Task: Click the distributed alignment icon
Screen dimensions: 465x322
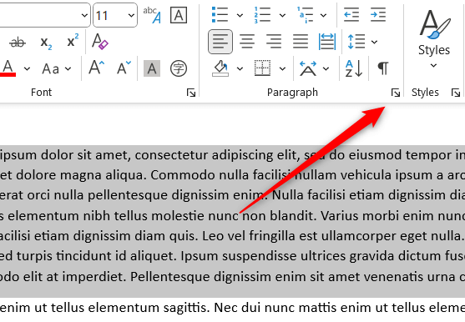Action: pos(327,42)
